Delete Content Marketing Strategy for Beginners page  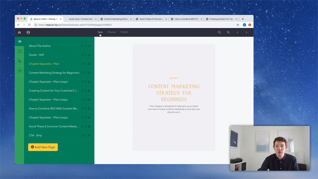tap(89, 73)
